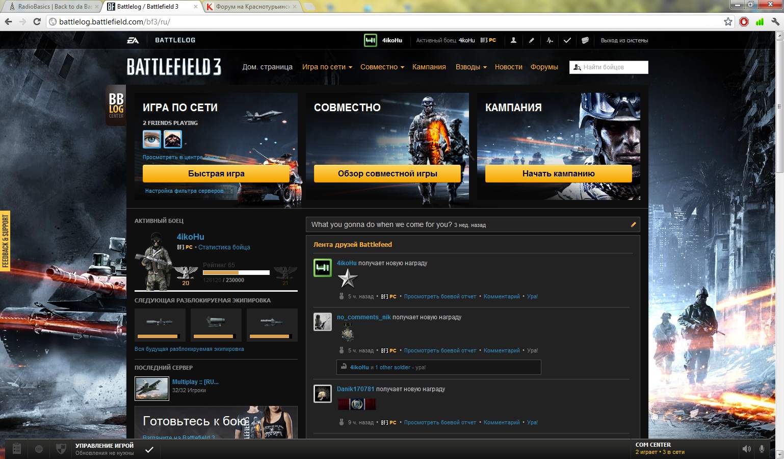Click the rank 65 progress bar
This screenshot has width=784, height=459.
click(236, 273)
